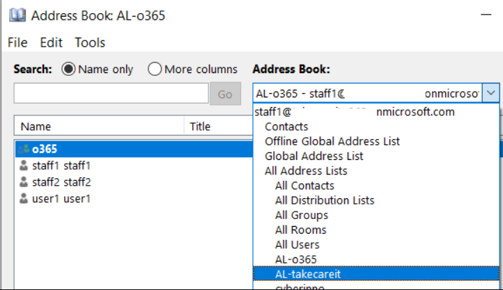The width and height of the screenshot is (503, 290).
Task: Click the Go search button
Action: pos(225,94)
